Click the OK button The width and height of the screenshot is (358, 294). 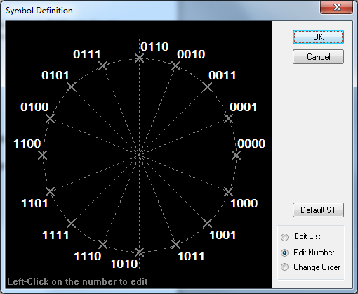click(318, 37)
